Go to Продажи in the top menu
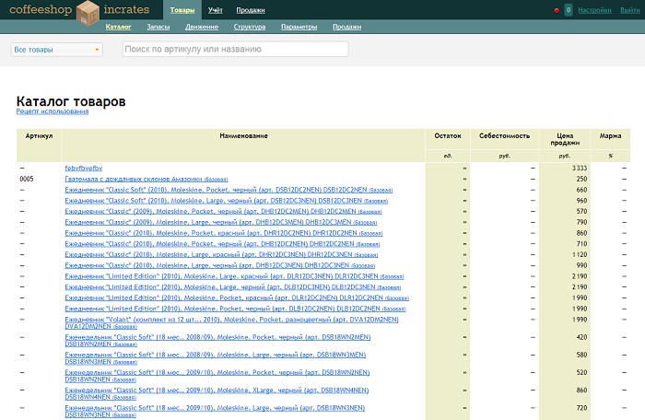Image resolution: width=645 pixels, height=420 pixels. (x=251, y=10)
